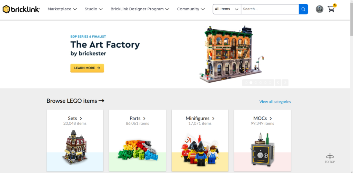Click the blue search magnifier button
Image resolution: width=353 pixels, height=173 pixels.
click(x=303, y=9)
